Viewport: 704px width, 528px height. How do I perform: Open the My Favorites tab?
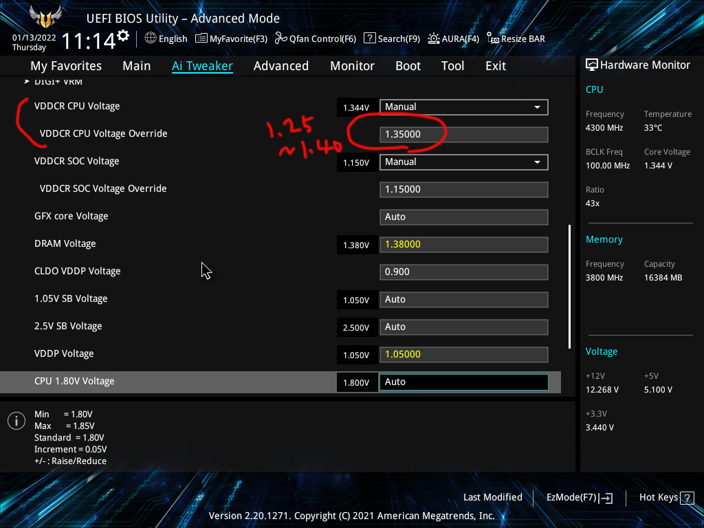[66, 66]
